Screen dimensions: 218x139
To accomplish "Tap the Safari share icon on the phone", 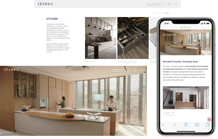I will click(186, 125).
